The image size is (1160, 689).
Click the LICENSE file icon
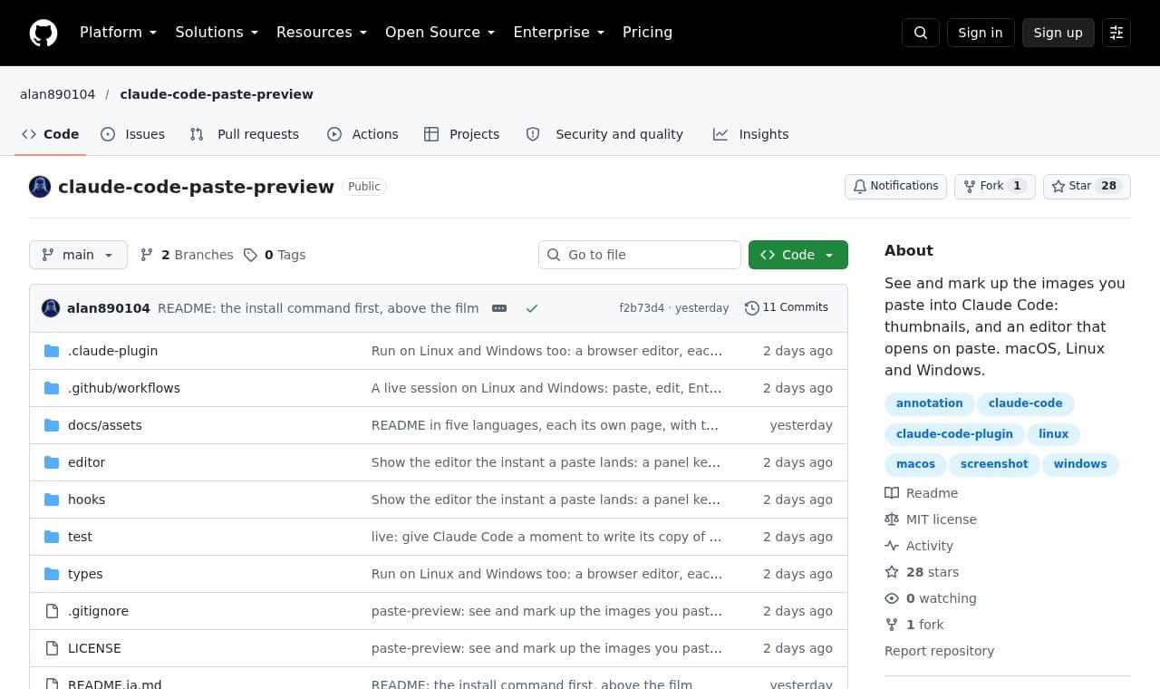click(52, 648)
